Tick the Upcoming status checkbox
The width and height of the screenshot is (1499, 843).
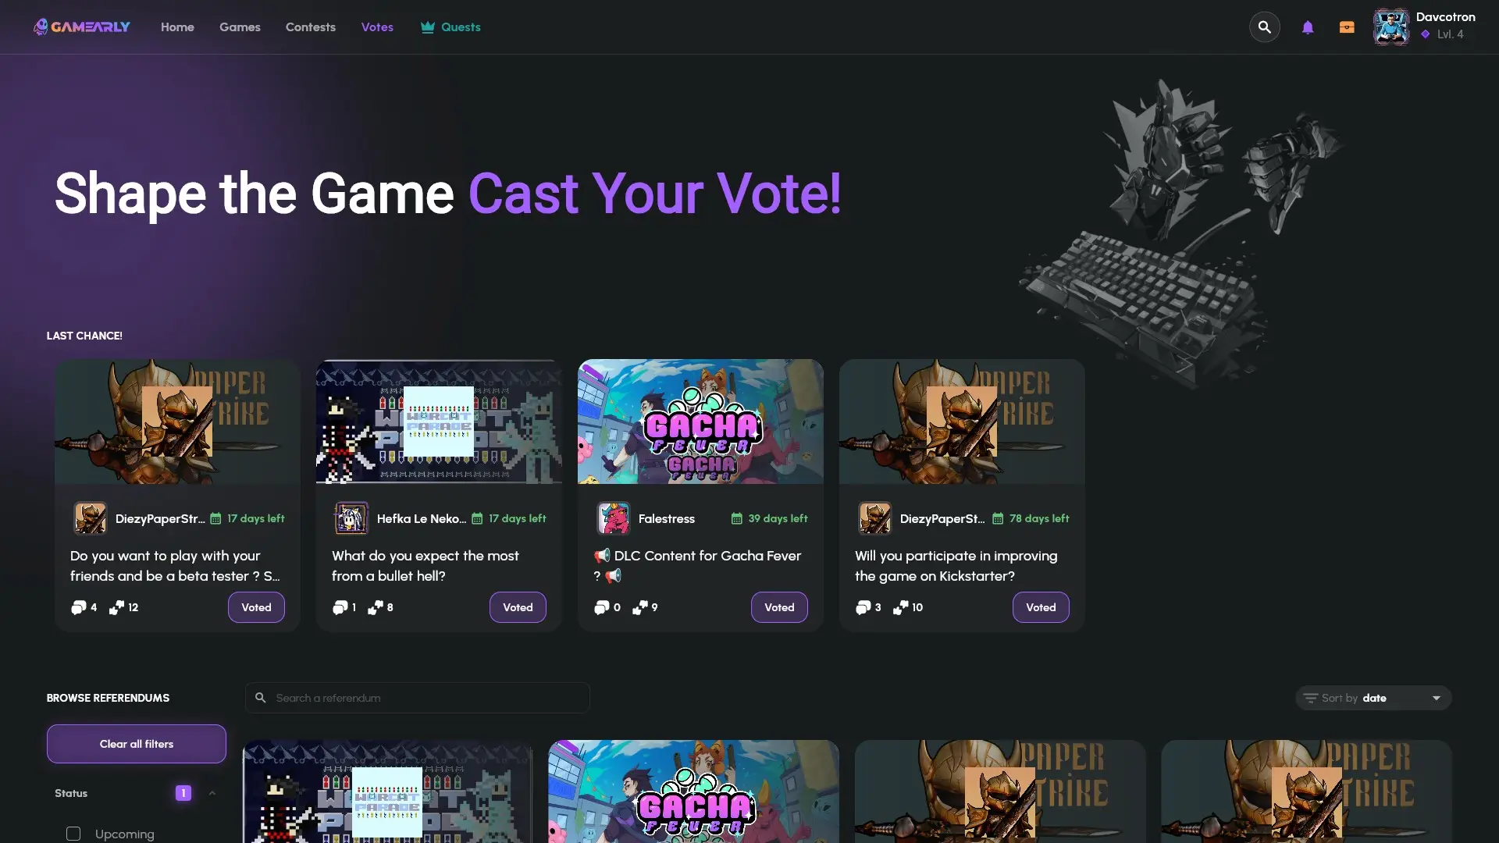point(73,834)
